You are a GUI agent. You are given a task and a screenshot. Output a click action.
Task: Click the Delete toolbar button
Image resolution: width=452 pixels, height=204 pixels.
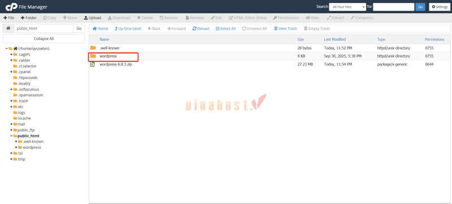tap(145, 18)
